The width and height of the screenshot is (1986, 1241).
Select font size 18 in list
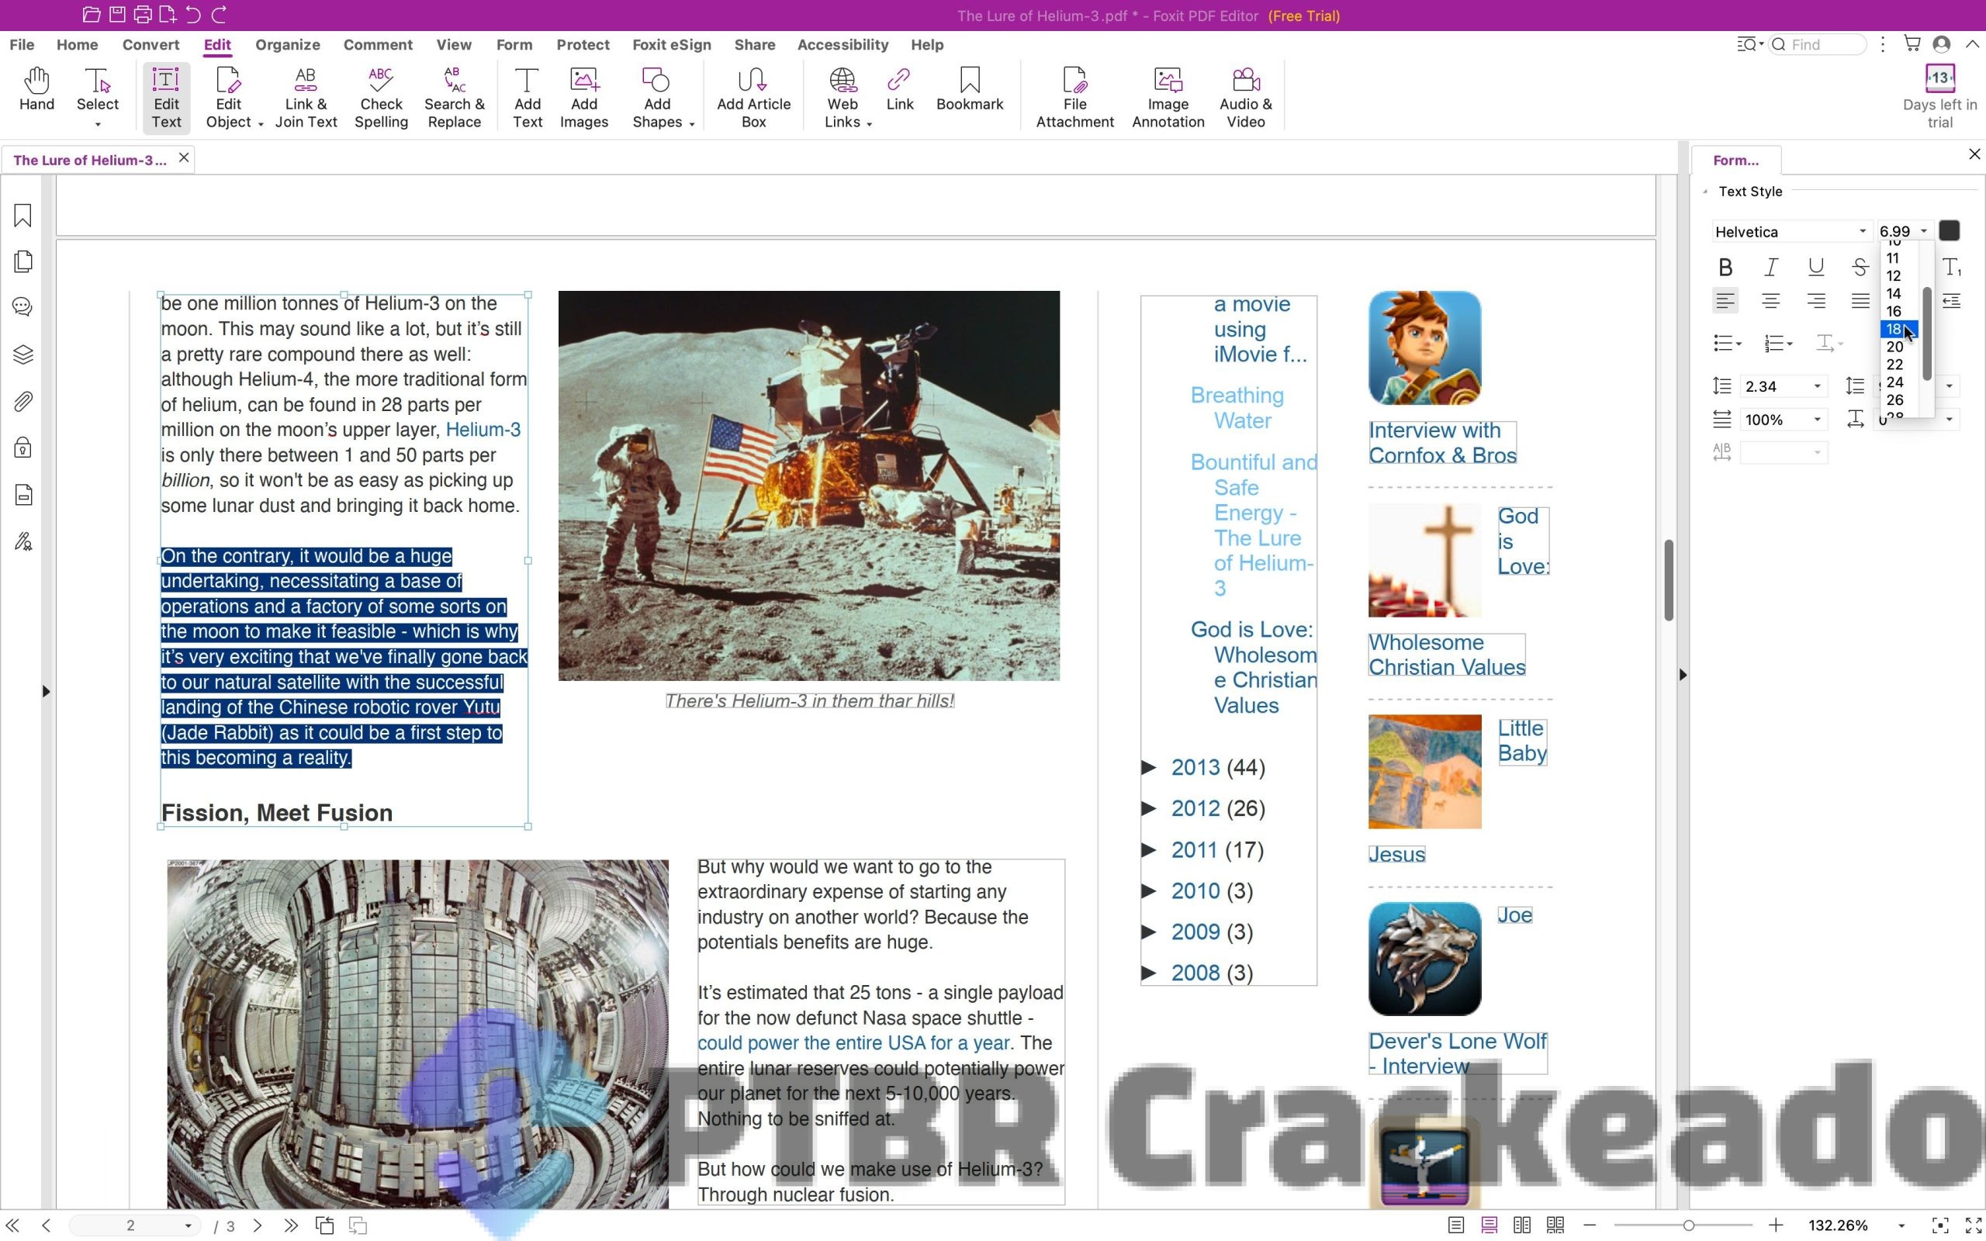click(1898, 329)
